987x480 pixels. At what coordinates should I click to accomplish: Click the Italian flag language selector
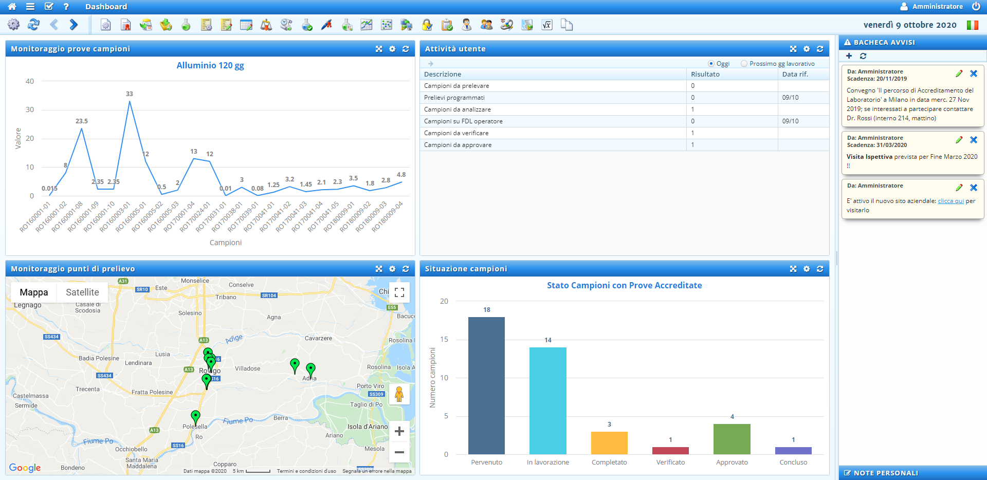973,25
